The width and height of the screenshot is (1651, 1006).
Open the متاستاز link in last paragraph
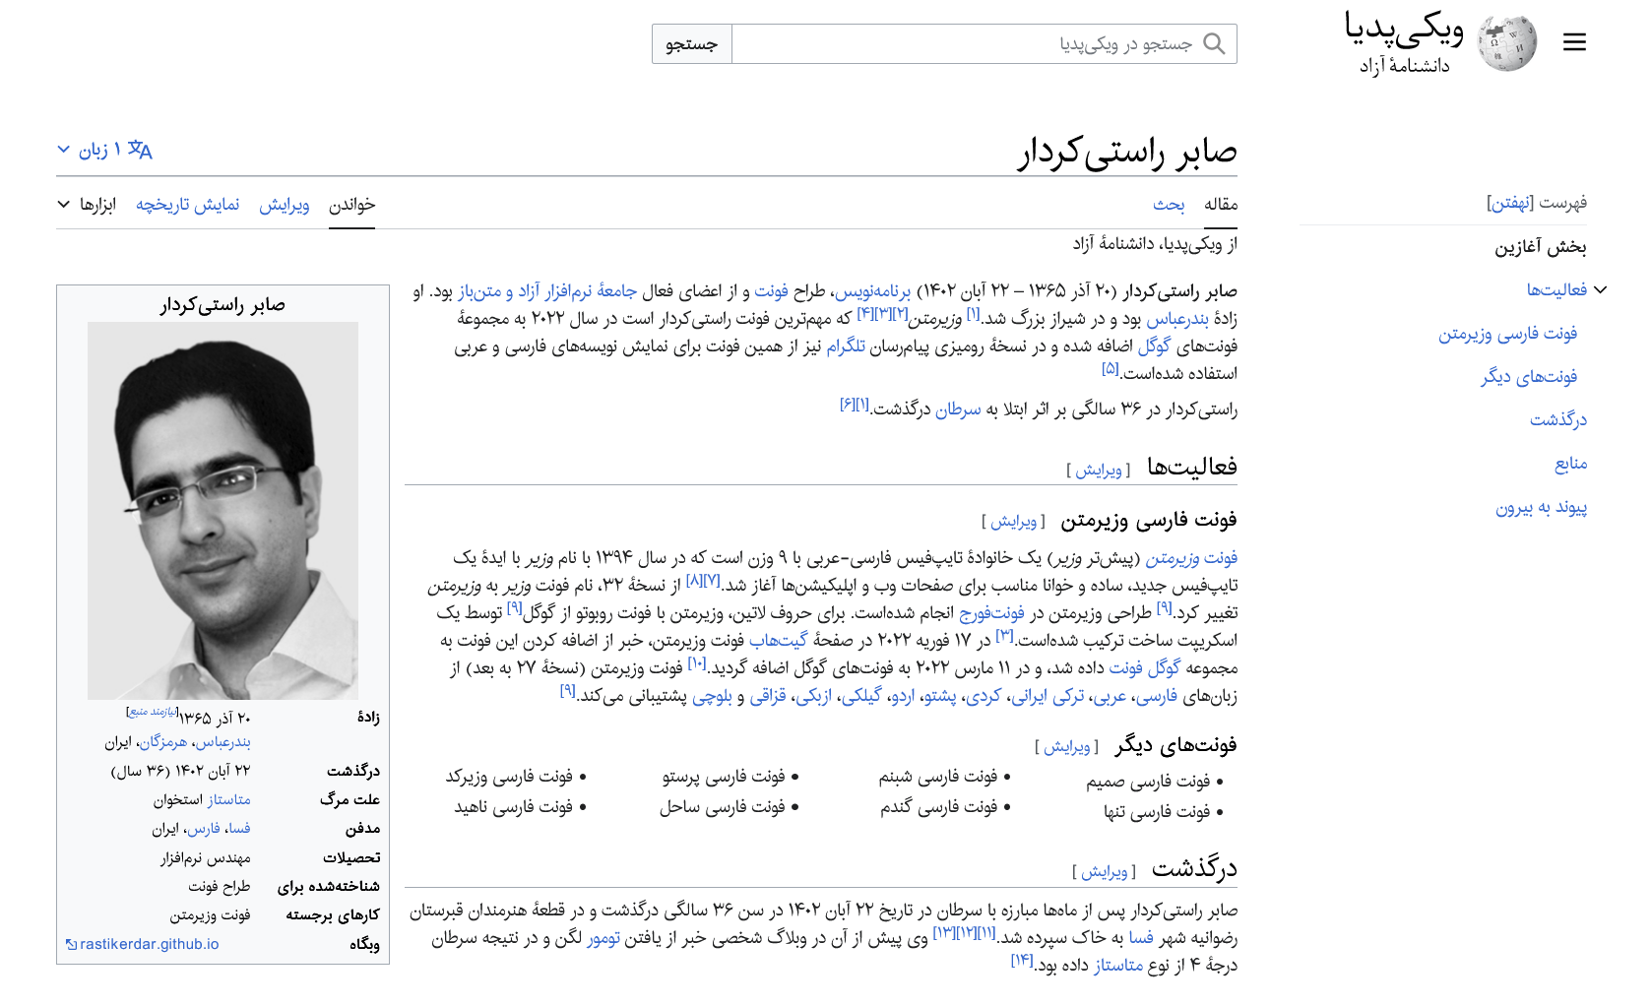1118,967
